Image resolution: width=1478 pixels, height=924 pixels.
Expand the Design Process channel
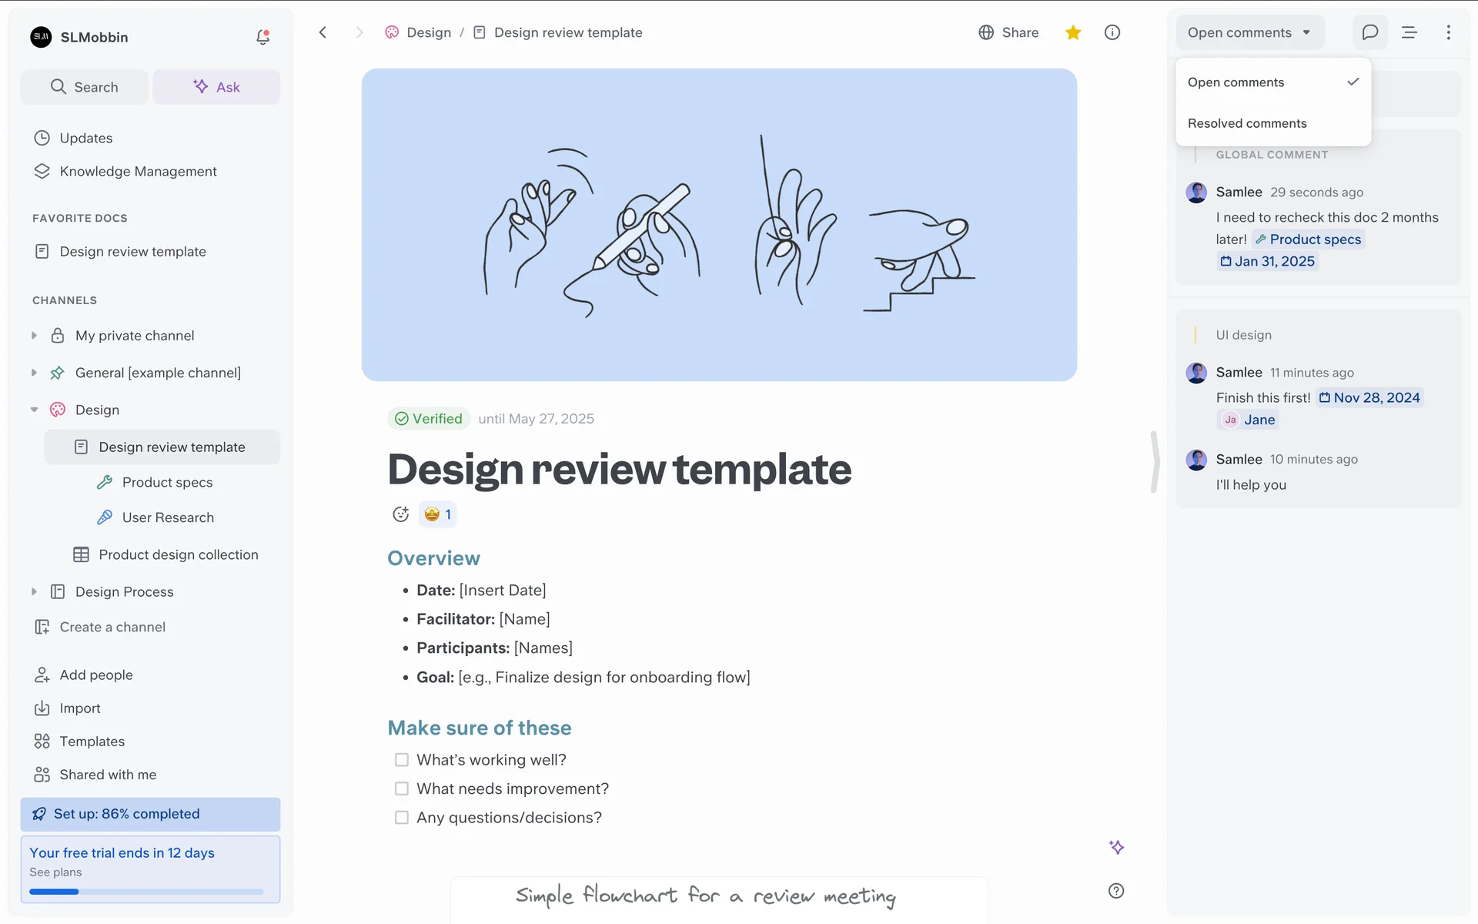coord(34,591)
